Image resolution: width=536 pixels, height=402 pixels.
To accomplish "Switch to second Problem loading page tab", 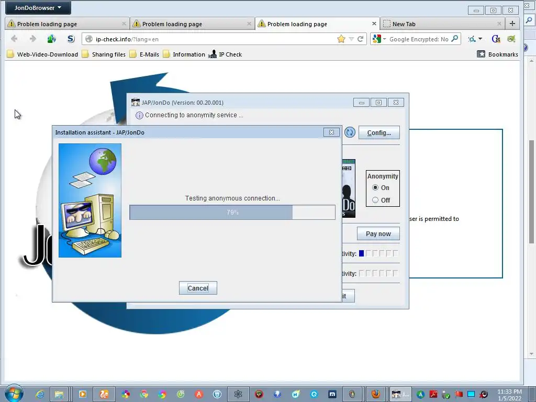I will (192, 24).
